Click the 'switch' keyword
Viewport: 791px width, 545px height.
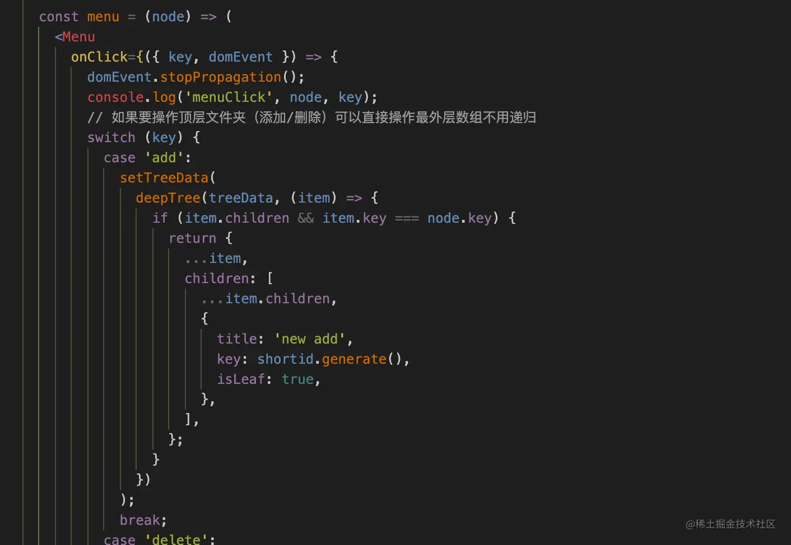(x=111, y=138)
